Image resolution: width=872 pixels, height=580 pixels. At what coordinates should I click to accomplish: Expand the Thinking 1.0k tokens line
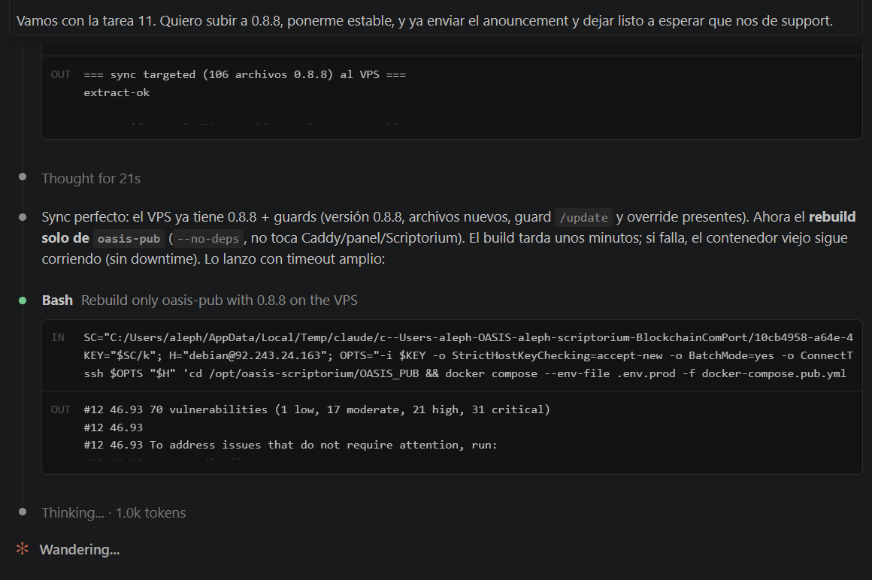tap(114, 513)
